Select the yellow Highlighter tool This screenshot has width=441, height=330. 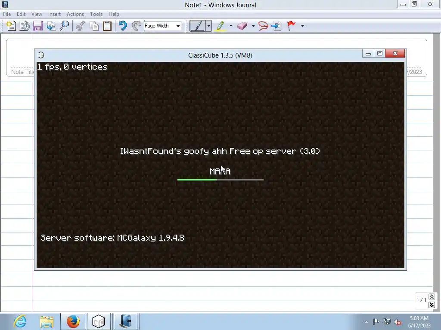coord(220,26)
